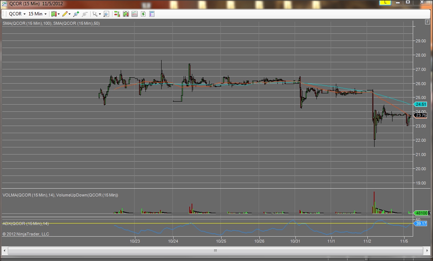Click the 26.00 price axis label
This screenshot has height=261, width=433.
tap(421, 84)
